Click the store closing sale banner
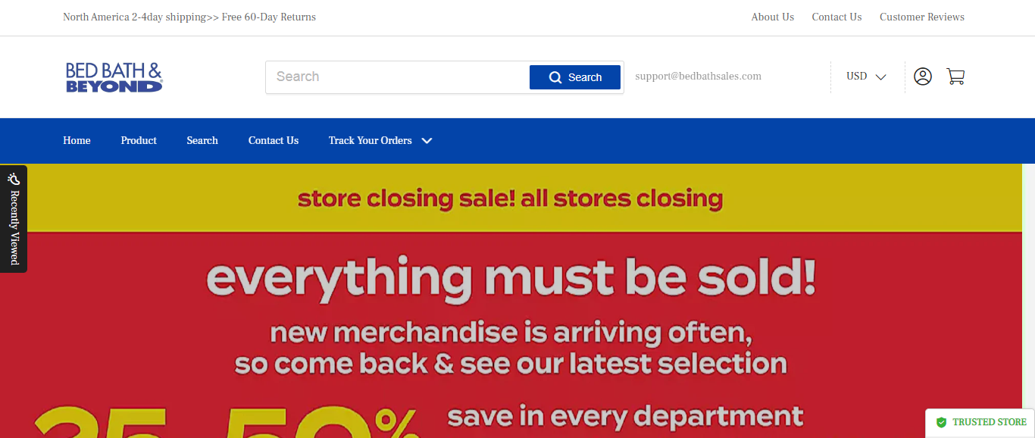The height and width of the screenshot is (438, 1035). click(x=510, y=303)
